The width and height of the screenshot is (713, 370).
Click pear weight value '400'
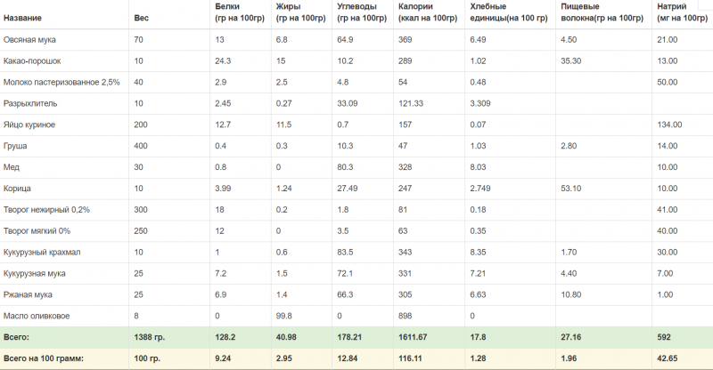coord(141,146)
